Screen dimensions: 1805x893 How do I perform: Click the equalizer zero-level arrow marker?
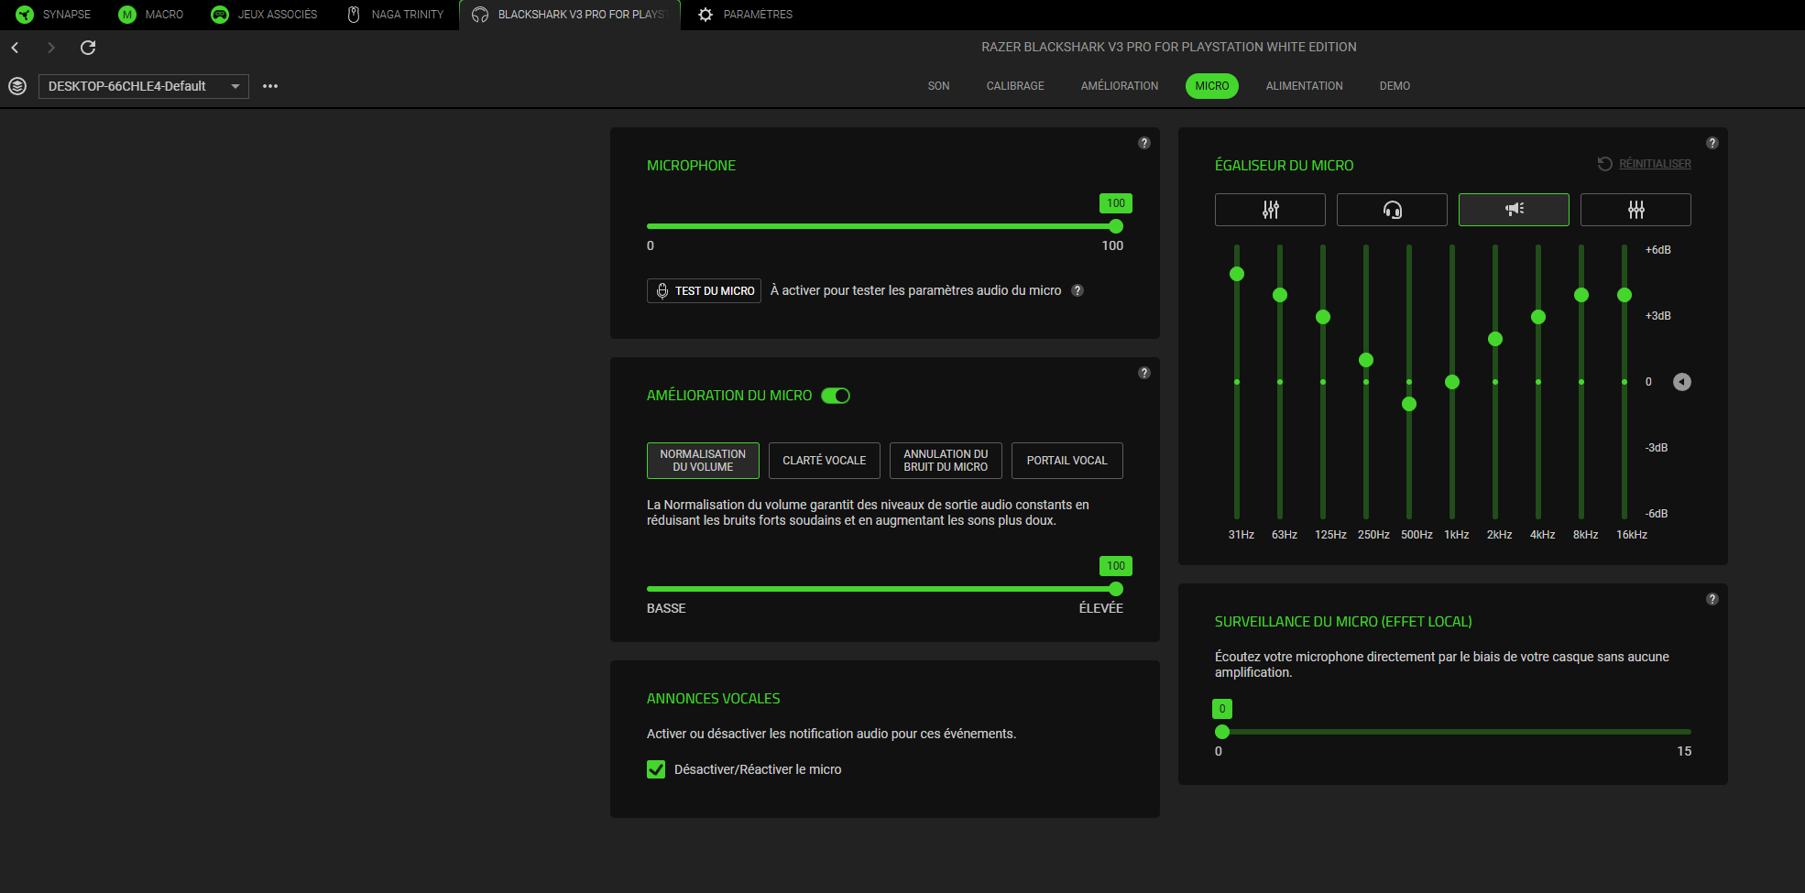coord(1682,382)
